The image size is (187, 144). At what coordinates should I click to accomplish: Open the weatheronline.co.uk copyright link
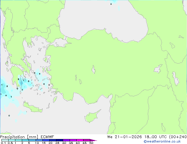(x=162, y=141)
